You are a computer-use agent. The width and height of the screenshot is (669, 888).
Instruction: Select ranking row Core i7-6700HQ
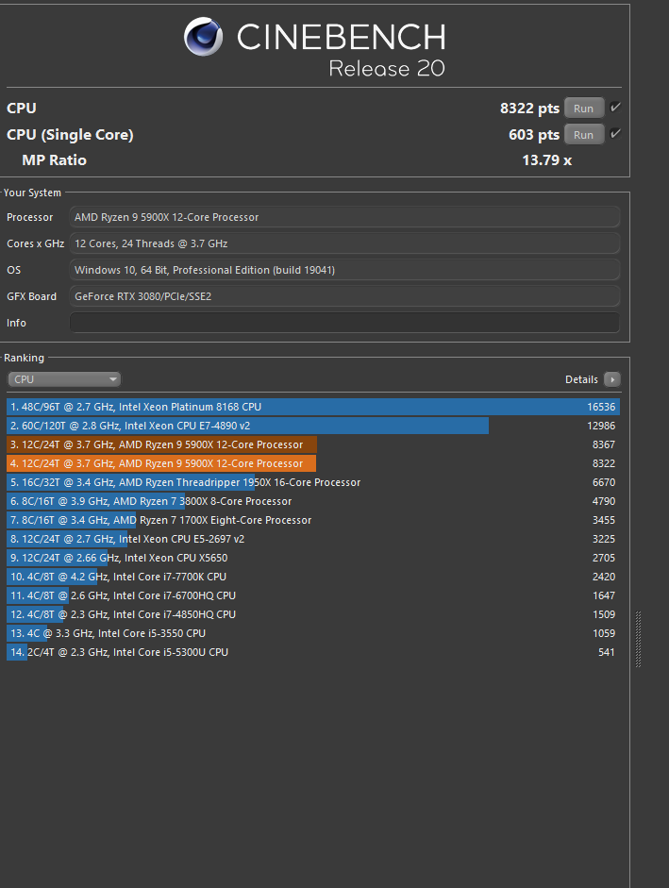[x=313, y=595]
